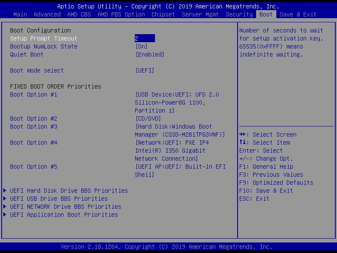The height and width of the screenshot is (253, 337).
Task: Toggle the Bootup NumLock State [On] value
Action: [x=142, y=46]
